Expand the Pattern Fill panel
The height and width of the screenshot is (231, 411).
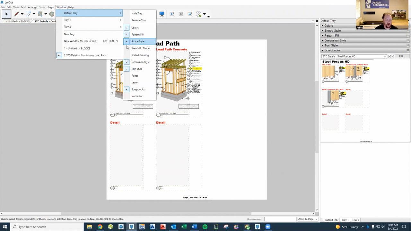pos(322,36)
